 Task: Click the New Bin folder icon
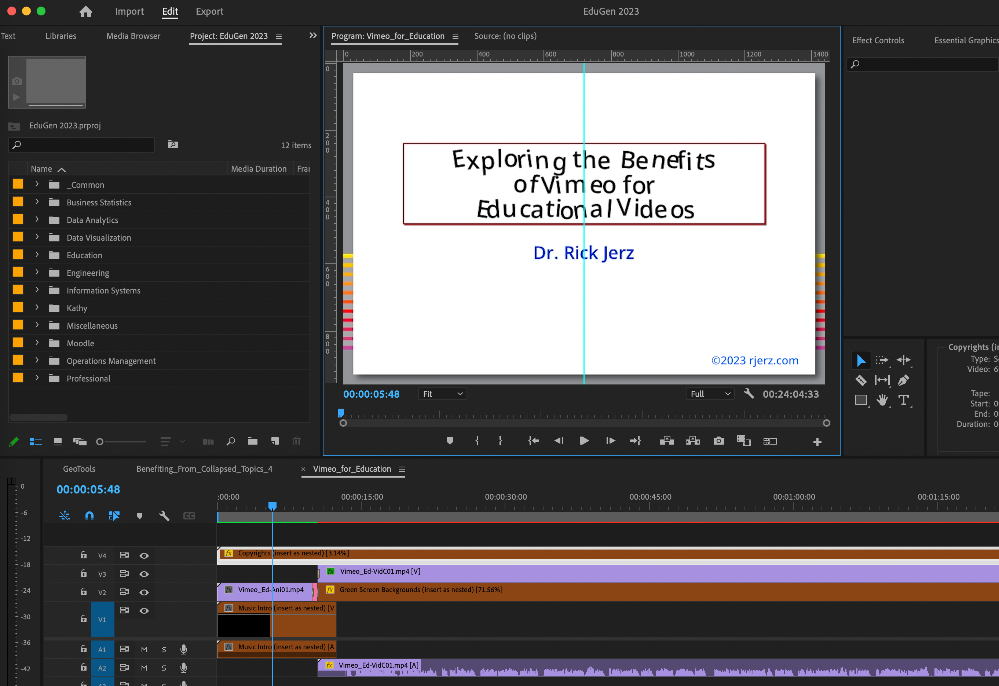click(252, 441)
